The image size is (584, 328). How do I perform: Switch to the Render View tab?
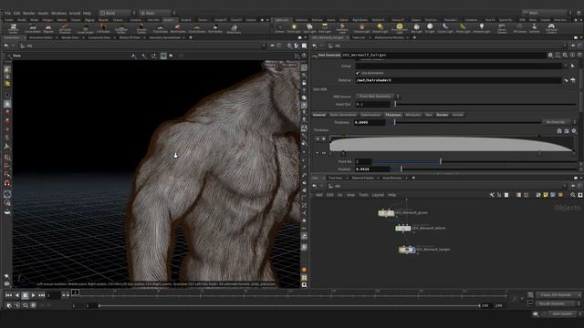tap(69, 37)
